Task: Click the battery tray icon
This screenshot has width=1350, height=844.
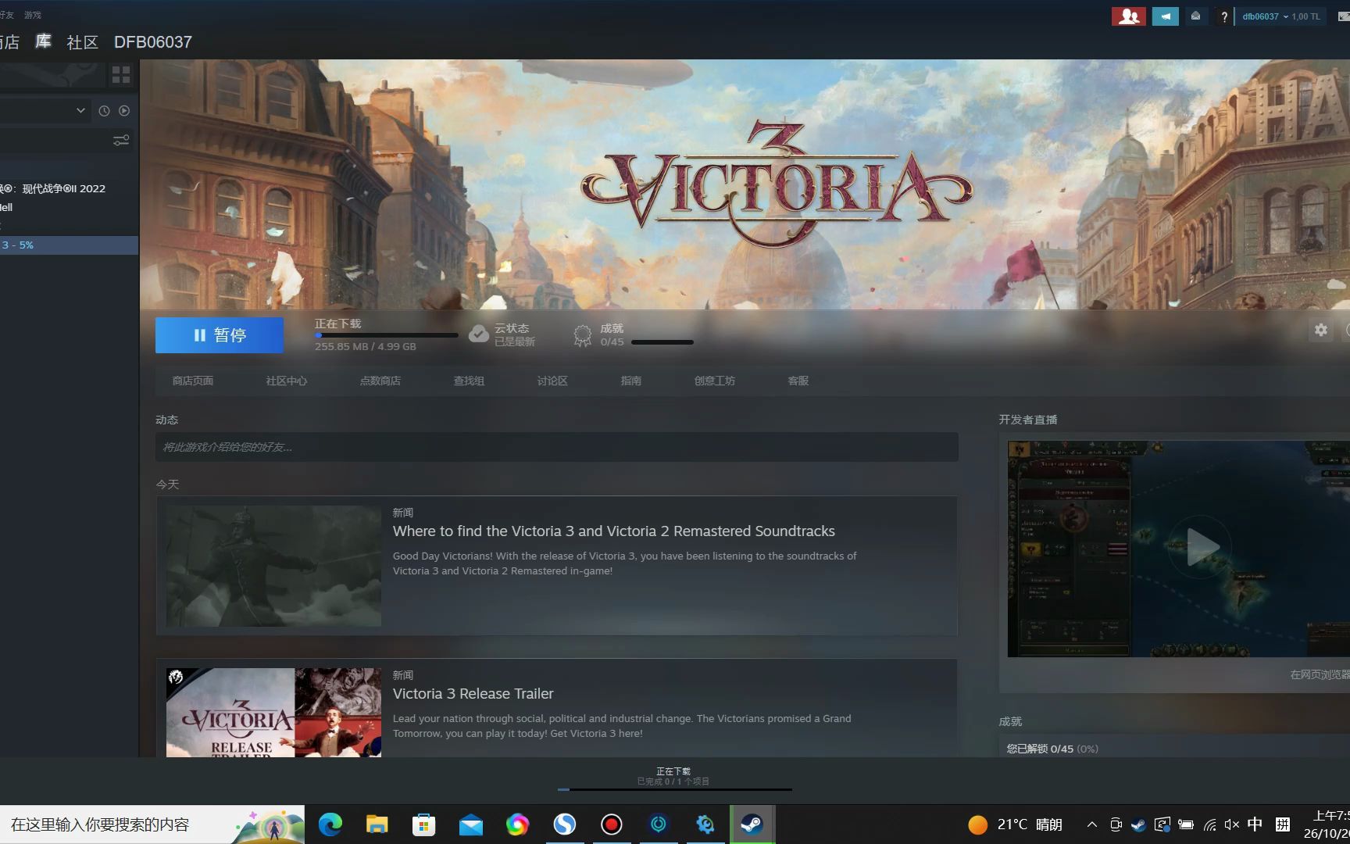Action: point(1185,824)
